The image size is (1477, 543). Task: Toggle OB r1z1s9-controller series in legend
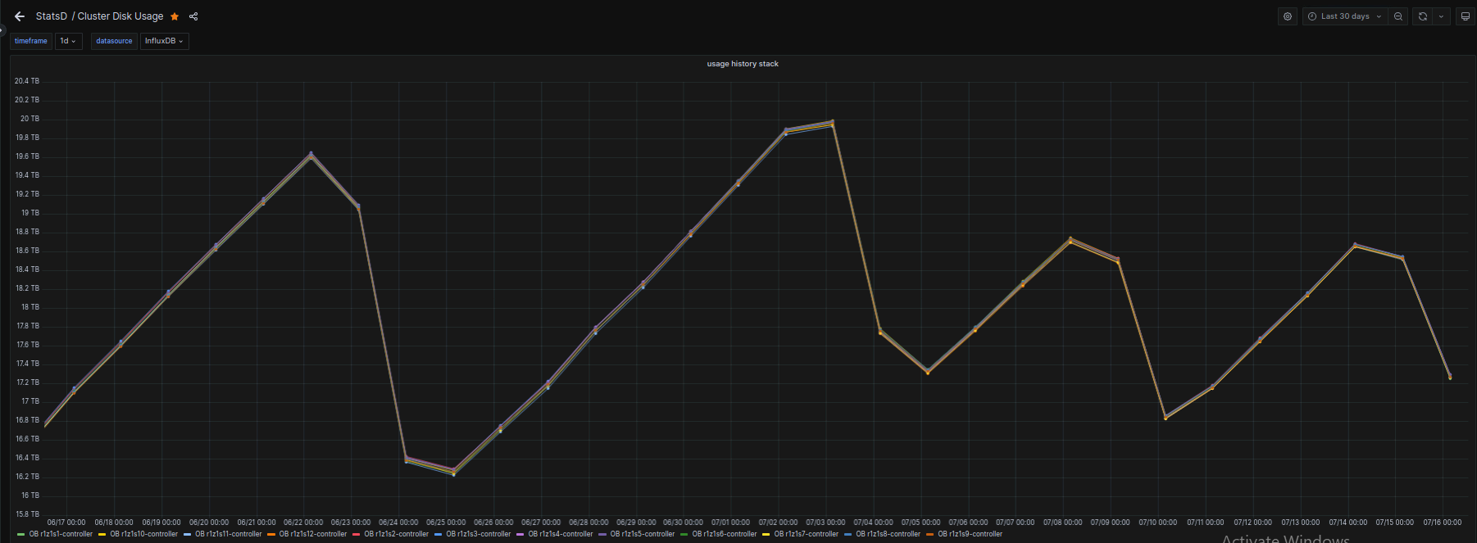click(970, 534)
